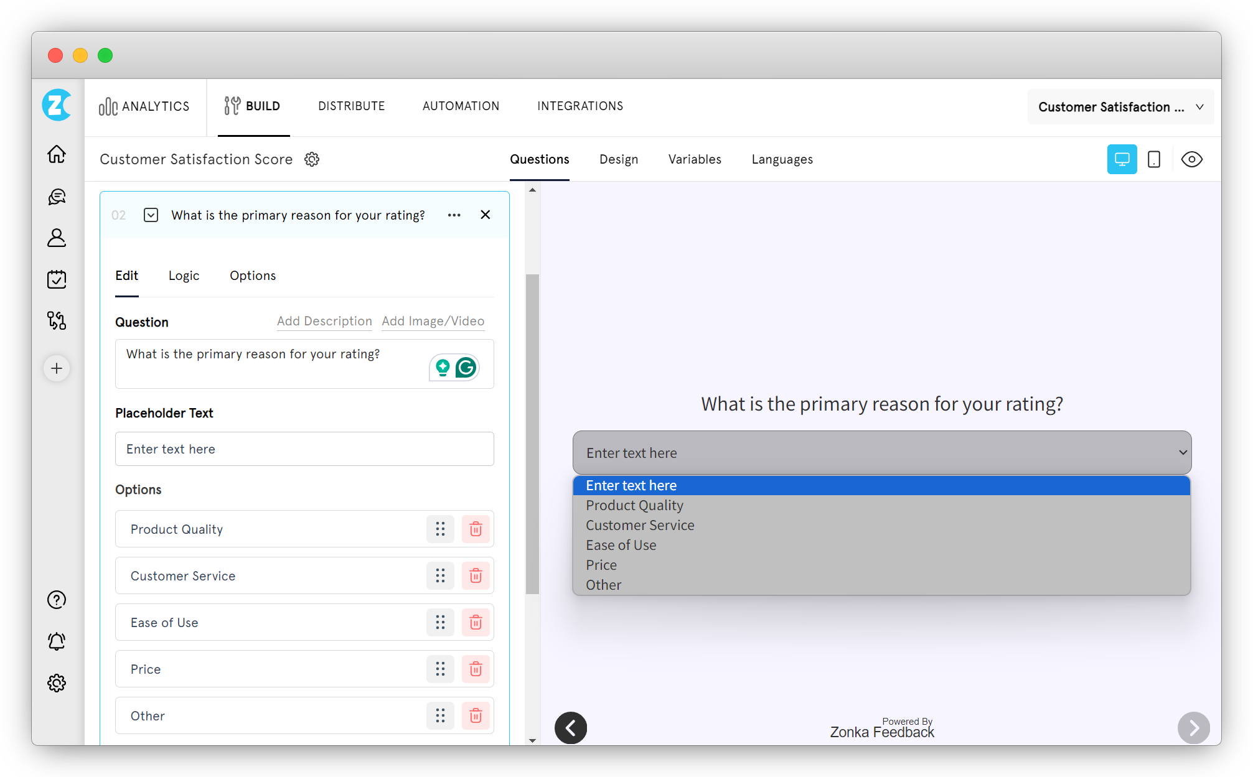1253x777 pixels.
Task: Click Add Description link for question
Action: click(324, 322)
